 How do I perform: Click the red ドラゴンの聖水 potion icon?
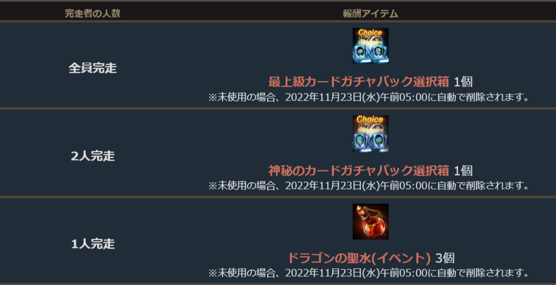pyautogui.click(x=371, y=221)
